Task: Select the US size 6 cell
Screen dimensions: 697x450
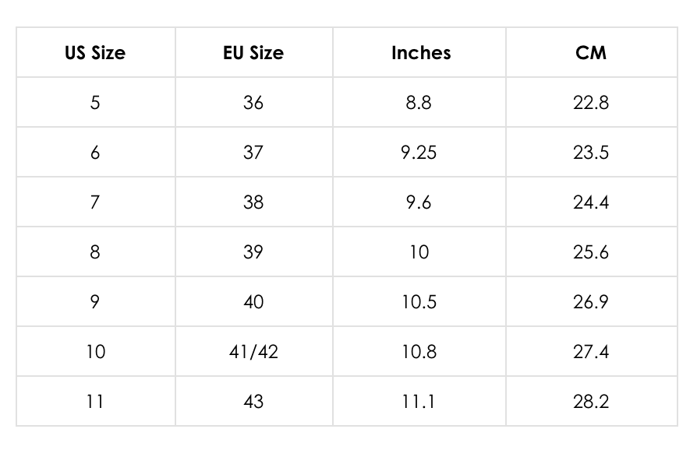Action: (x=95, y=153)
